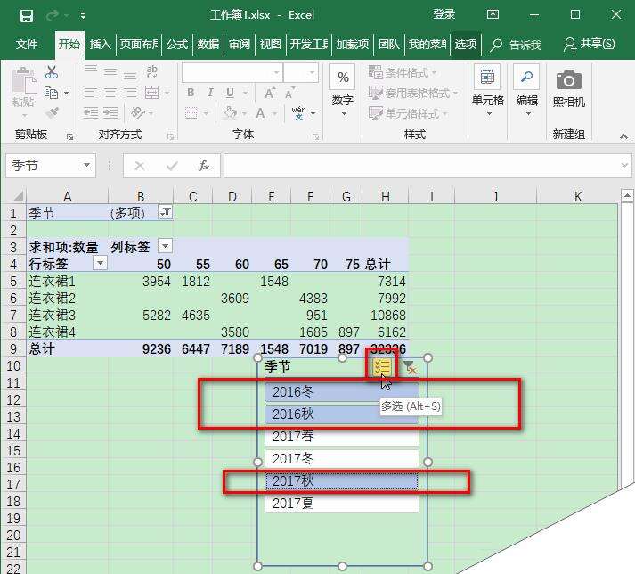635x574 pixels.
Task: Click the Paste button
Action: coord(23,93)
